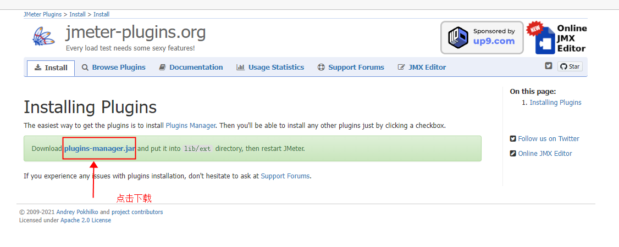Open Apache 2.0 License link
Screen dimensions: 619x247
tap(86, 220)
